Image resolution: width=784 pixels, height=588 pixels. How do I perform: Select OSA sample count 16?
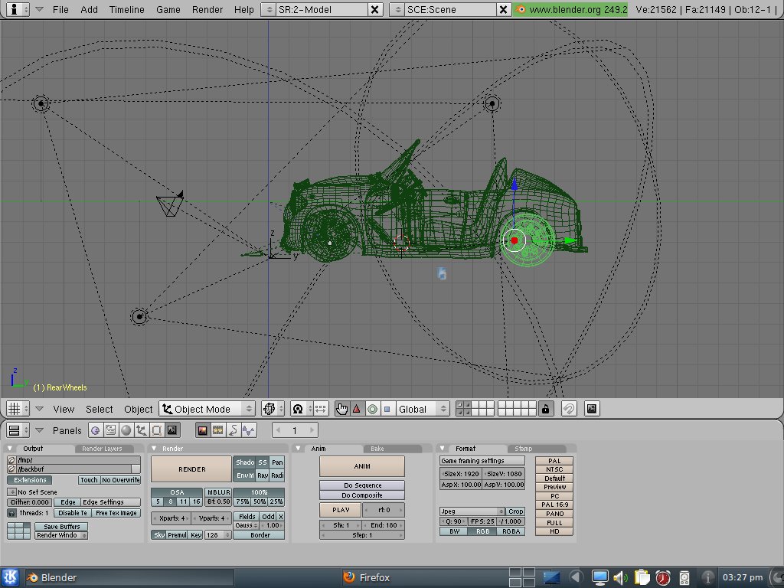tap(196, 501)
